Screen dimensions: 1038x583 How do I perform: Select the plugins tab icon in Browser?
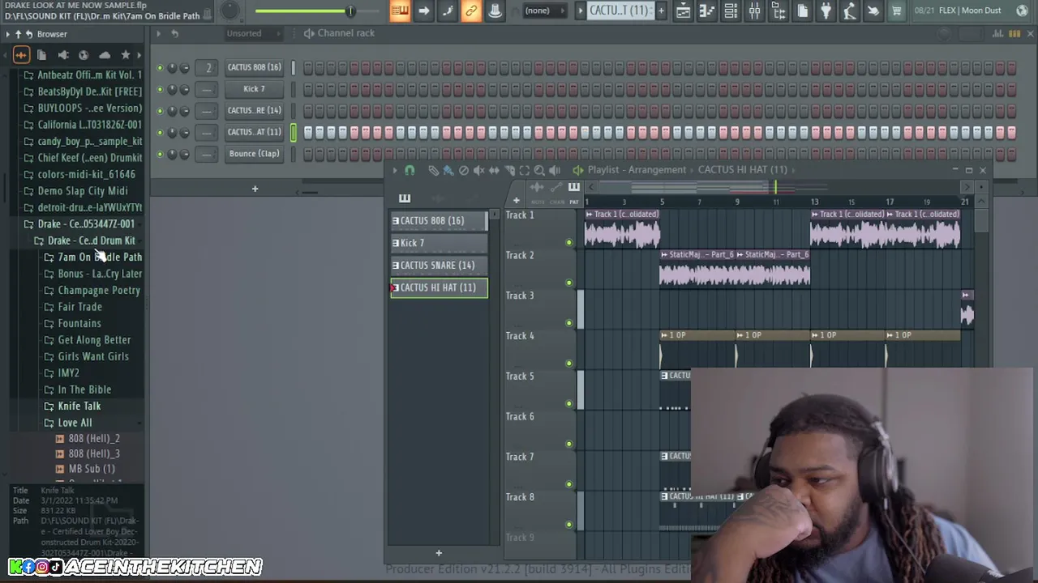(x=62, y=55)
